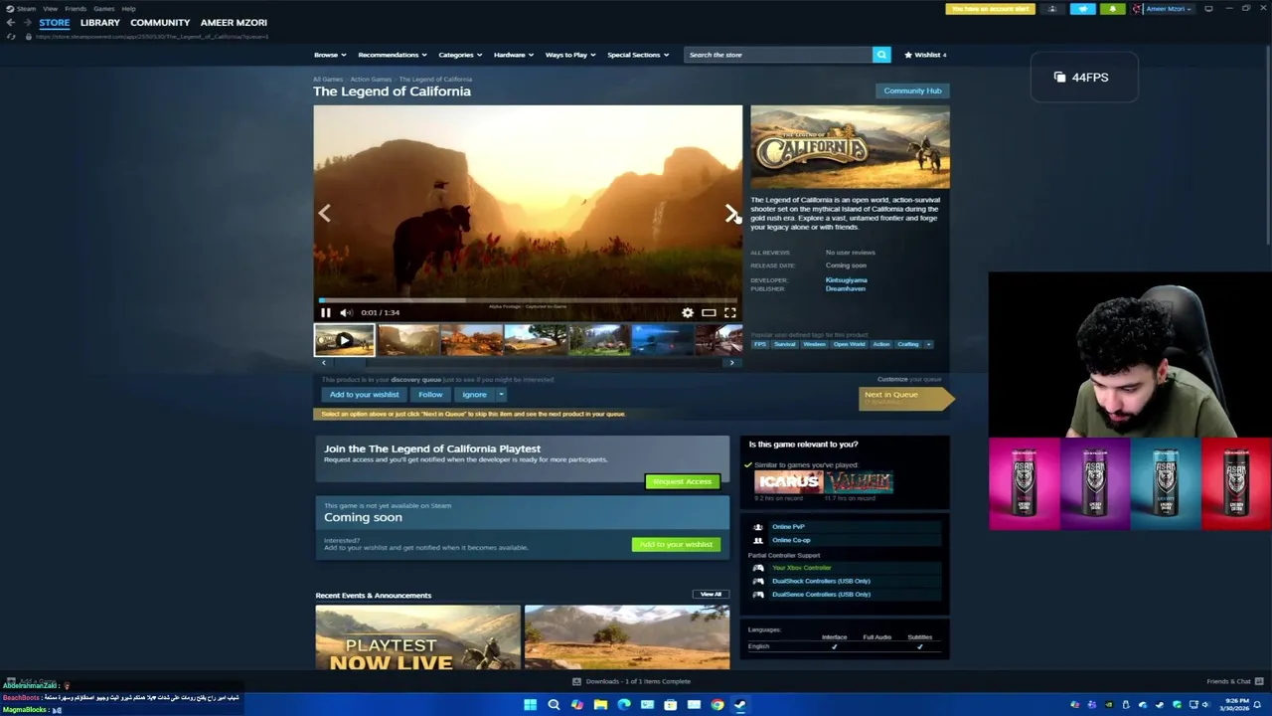Select the Survival tag
The width and height of the screenshot is (1272, 716).
[785, 344]
